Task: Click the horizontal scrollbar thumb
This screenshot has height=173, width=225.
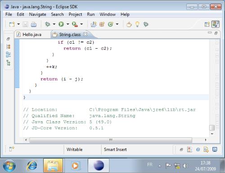Action: pos(111,140)
